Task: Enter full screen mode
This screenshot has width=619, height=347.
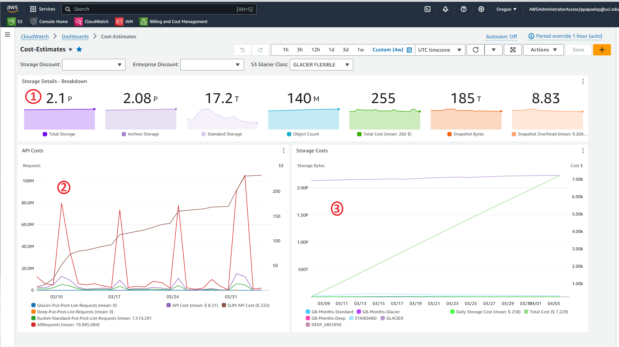Action: (513, 50)
